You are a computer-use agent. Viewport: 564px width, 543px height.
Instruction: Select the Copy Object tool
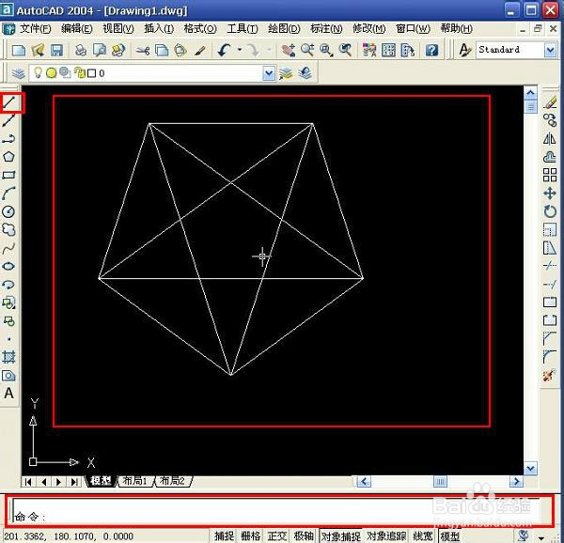click(x=550, y=120)
